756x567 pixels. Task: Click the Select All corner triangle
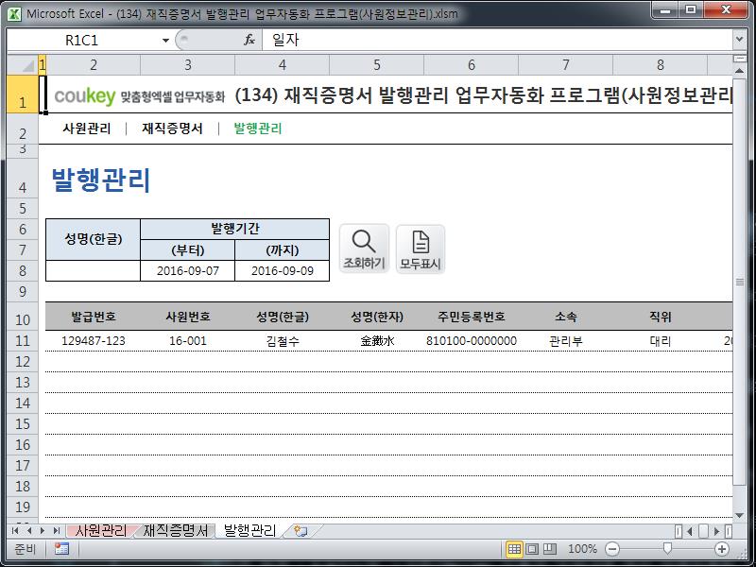[22, 64]
